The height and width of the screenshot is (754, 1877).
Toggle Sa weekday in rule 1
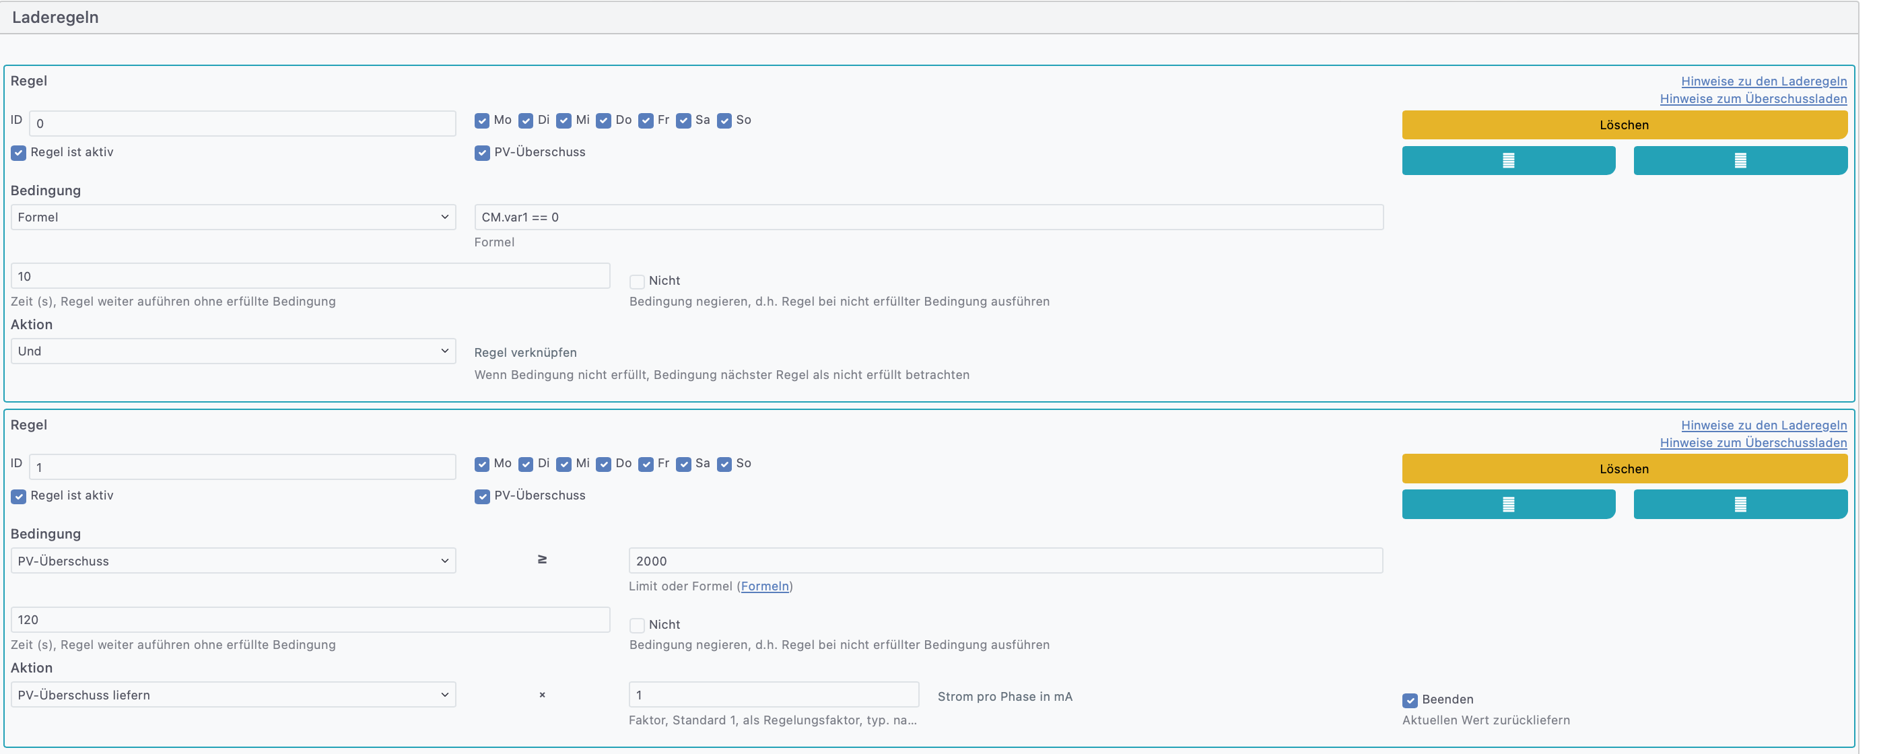point(683,465)
